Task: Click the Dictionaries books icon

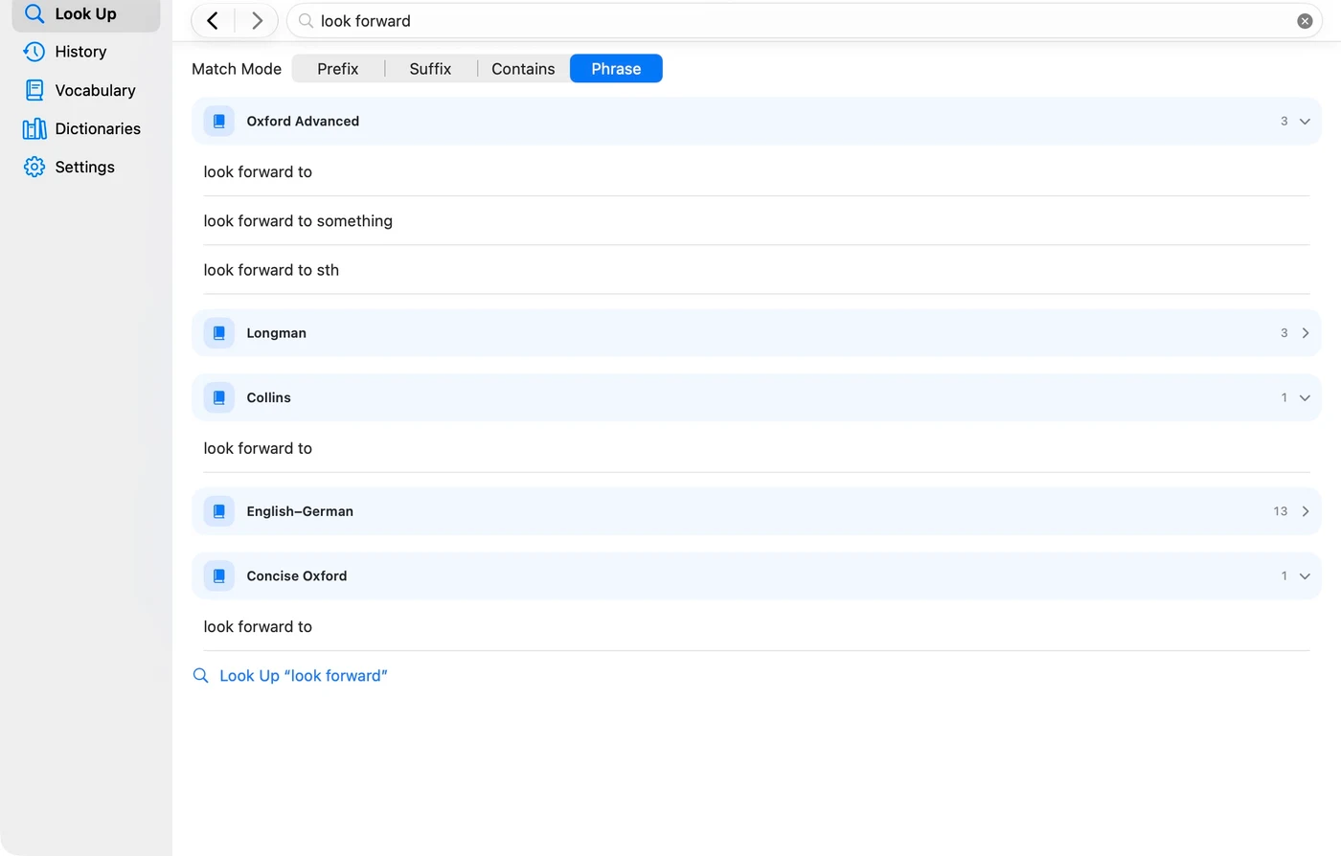Action: tap(34, 128)
